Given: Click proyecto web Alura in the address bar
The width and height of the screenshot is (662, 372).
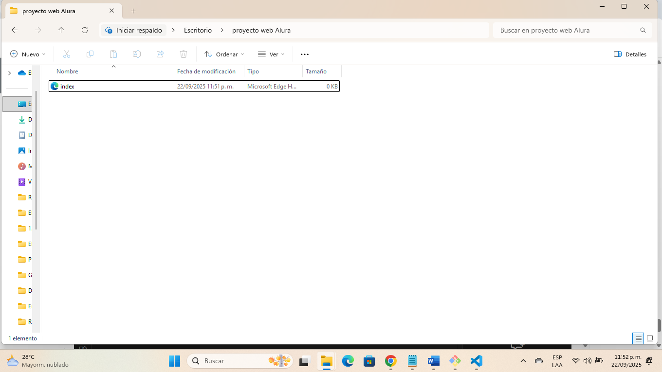Looking at the screenshot, I should [261, 30].
